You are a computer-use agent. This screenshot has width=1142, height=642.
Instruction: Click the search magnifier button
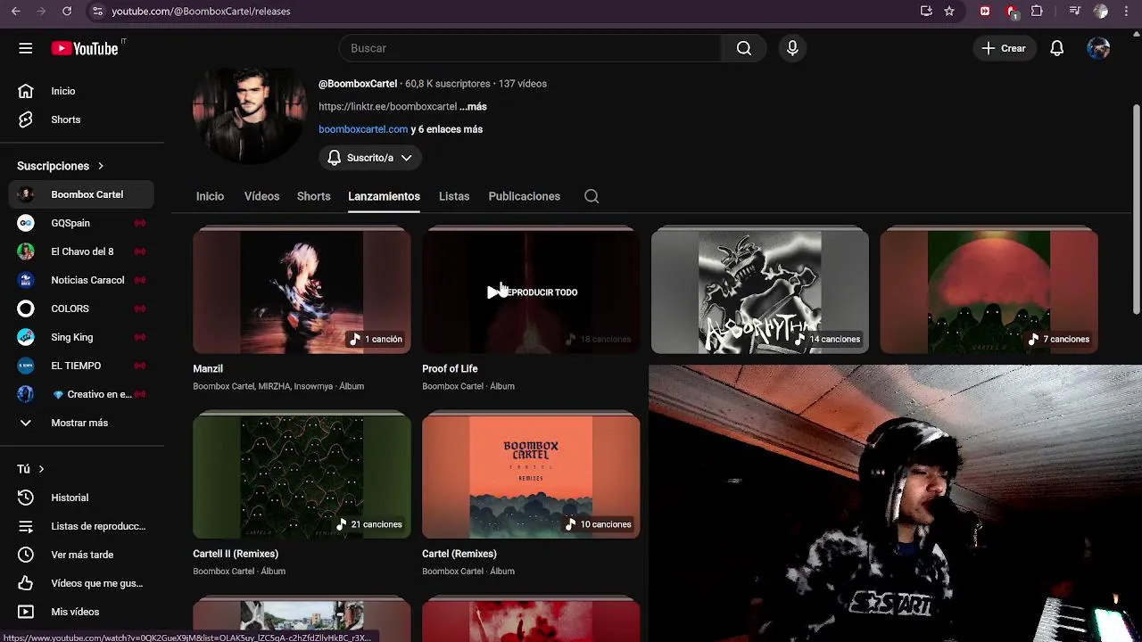(744, 48)
